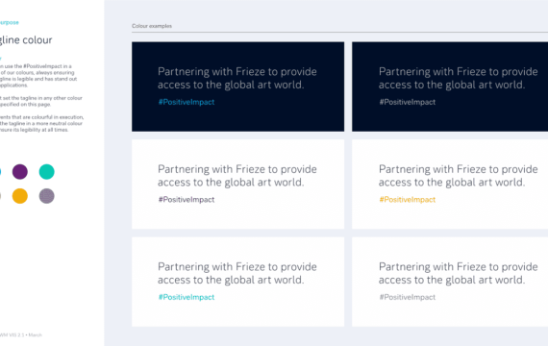Viewport: 548px width, 346px height.
Task: Click the cyan 'urpose' section label
Action: 10,22
